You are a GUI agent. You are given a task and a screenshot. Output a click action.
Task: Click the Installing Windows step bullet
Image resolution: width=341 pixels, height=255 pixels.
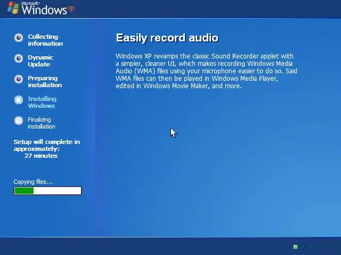click(19, 100)
